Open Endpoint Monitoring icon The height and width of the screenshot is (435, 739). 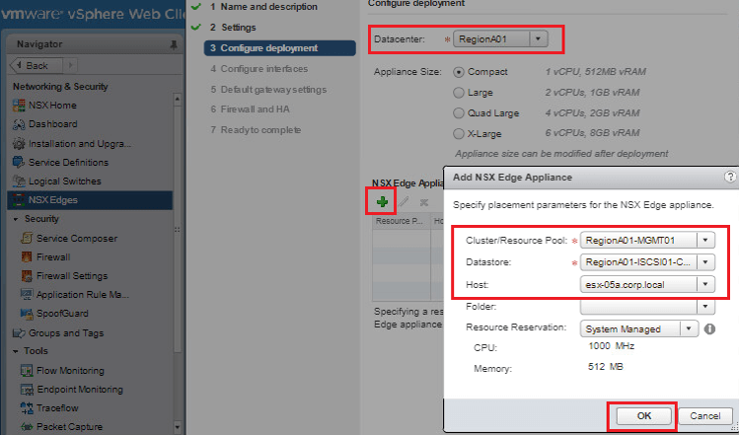pyautogui.click(x=27, y=390)
